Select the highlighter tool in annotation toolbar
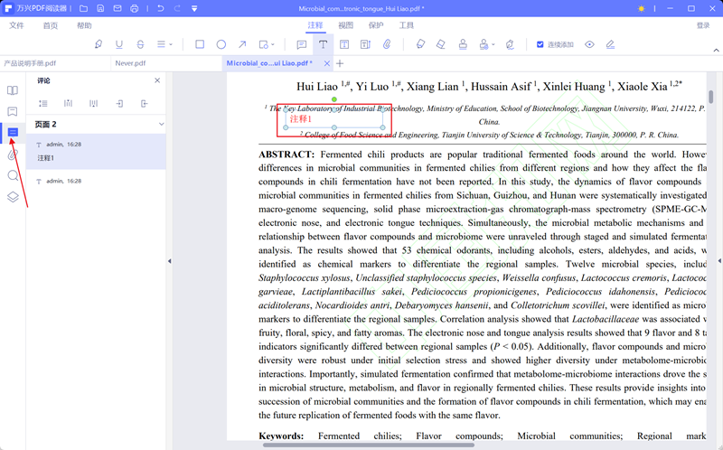Viewport: 723px width, 450px height. coord(99,44)
